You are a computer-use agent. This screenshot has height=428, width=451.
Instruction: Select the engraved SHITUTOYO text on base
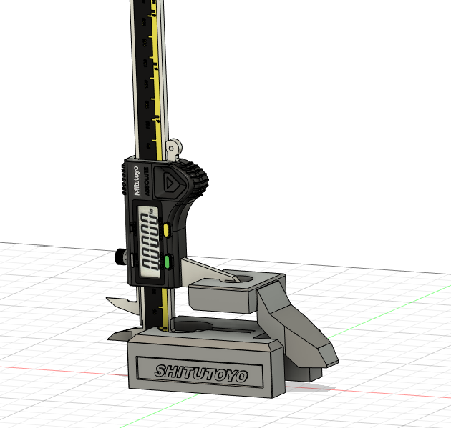pos(201,373)
